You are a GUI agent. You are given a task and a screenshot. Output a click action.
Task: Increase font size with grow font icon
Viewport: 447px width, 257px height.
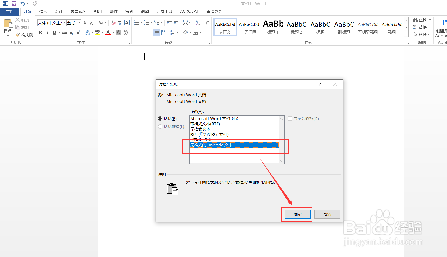[85, 23]
